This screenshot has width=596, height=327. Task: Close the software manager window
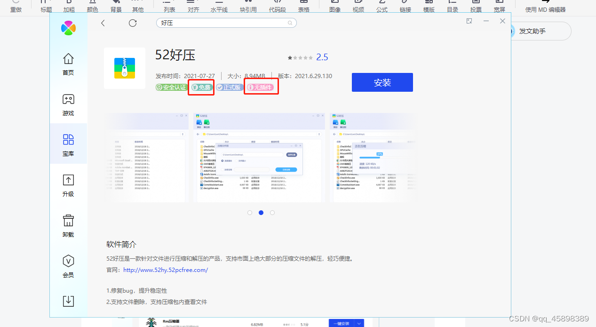pyautogui.click(x=502, y=21)
